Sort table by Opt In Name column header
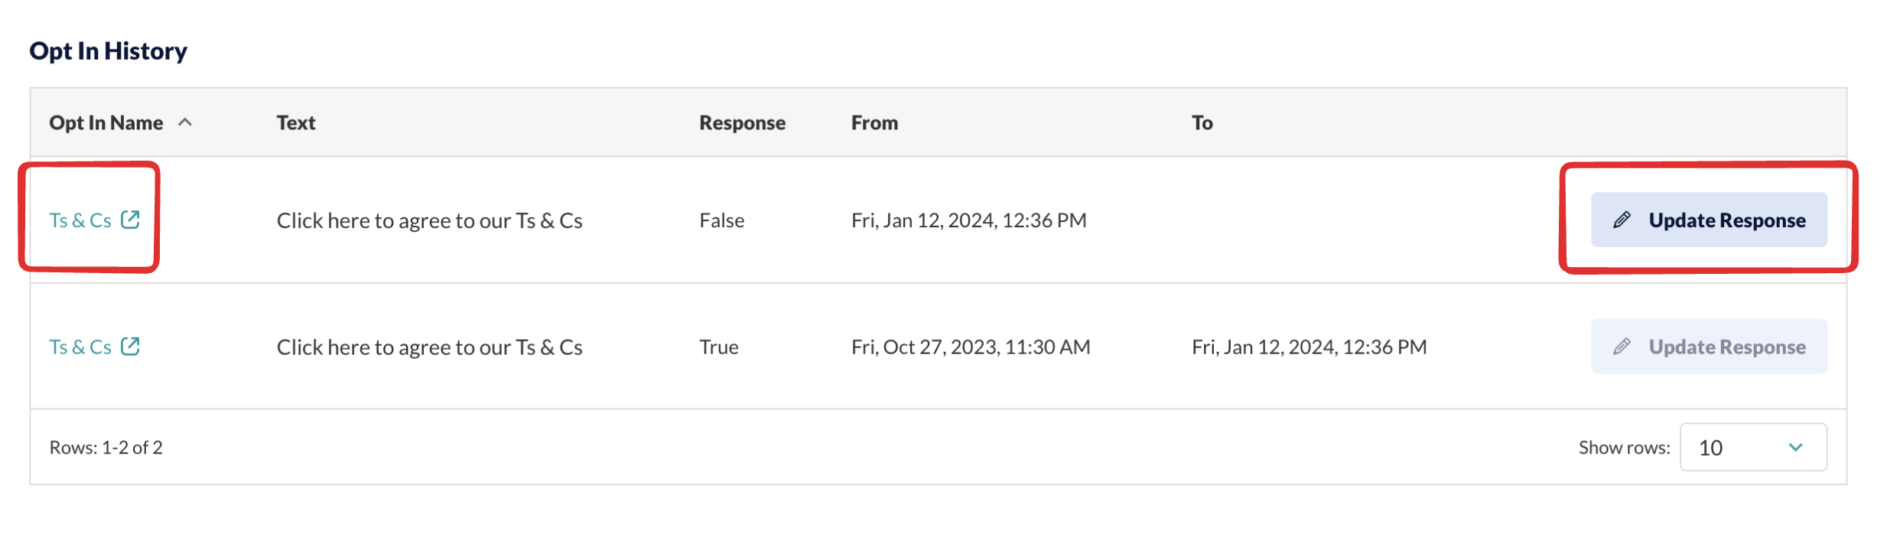This screenshot has width=1877, height=534. [x=106, y=122]
